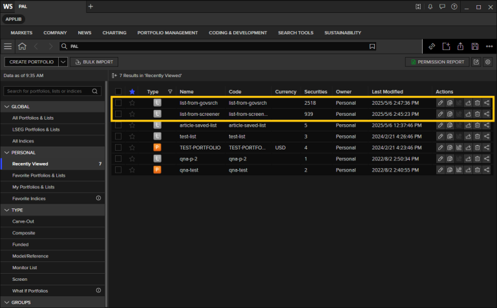Delete the list-from-screener list
This screenshot has width=497, height=308.
[477, 114]
